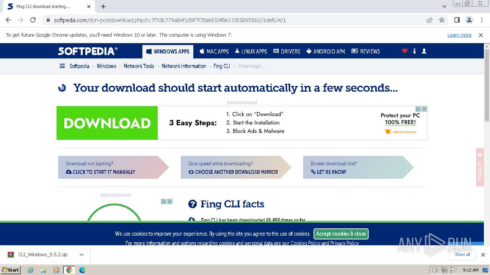
Task: Open AdChoices icon on left sidebar ad
Action: point(163,201)
